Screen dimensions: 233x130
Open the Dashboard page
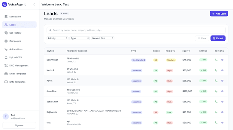coord(19,17)
